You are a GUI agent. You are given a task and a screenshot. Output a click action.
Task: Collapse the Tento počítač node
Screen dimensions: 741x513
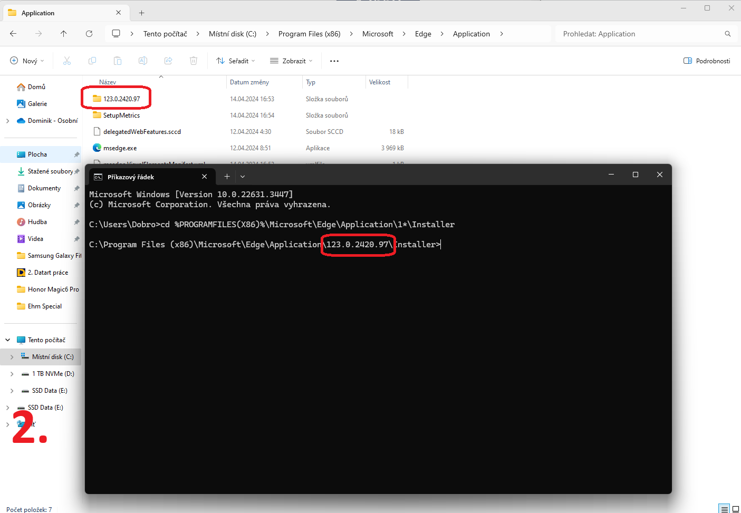[7, 340]
